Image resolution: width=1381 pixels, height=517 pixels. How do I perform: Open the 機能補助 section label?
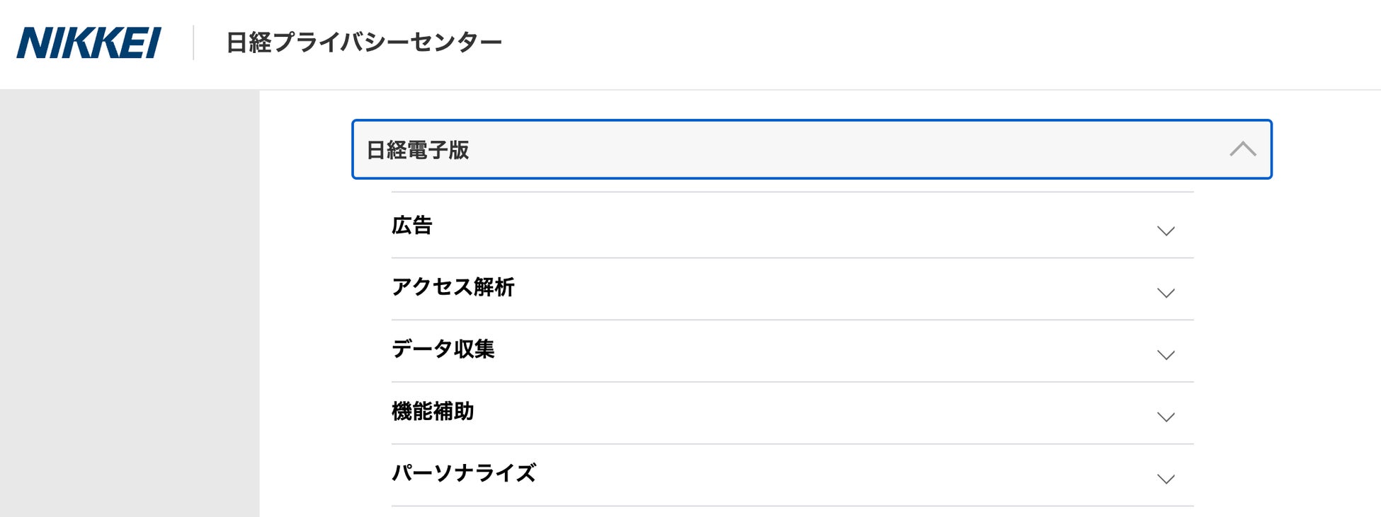432,412
